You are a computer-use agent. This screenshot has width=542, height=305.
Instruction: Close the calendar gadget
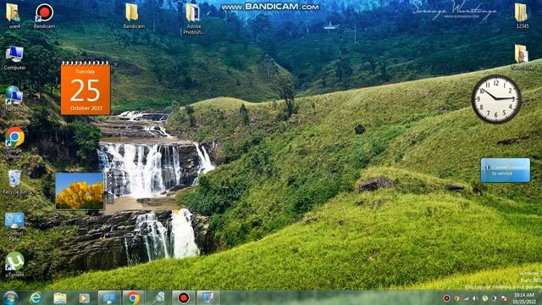(115, 64)
